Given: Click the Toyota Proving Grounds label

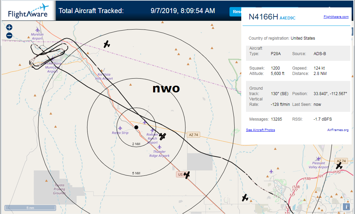Looking at the screenshot, I should coord(59,189).
